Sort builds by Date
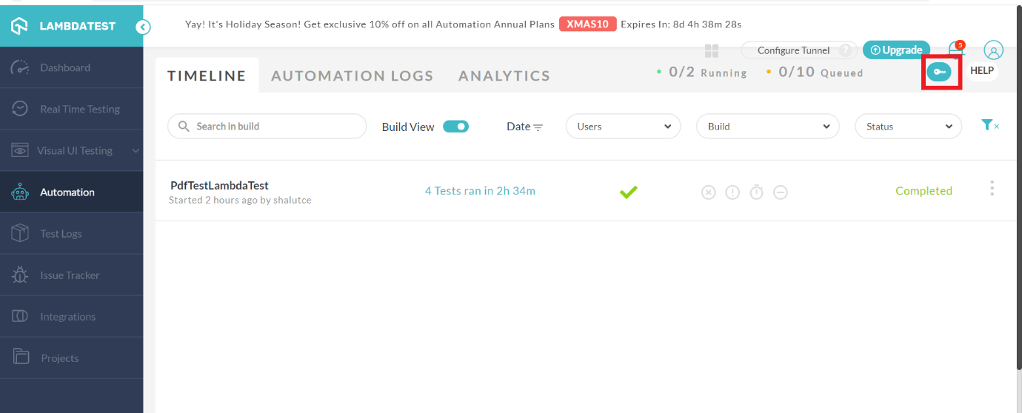Viewport: 1022px width, 413px height. [524, 127]
